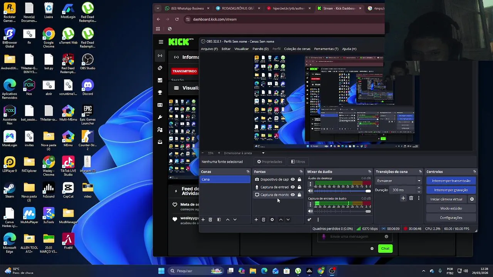
Task: Add a scene transition with the plus icon
Action: pyautogui.click(x=403, y=198)
